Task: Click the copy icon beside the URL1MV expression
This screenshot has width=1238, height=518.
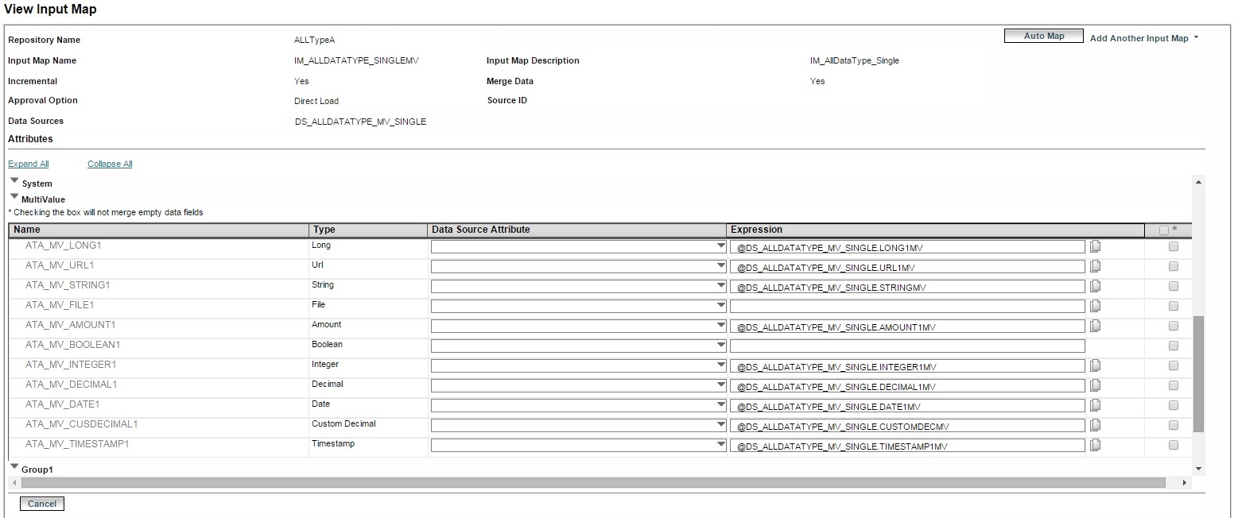Action: 1095,266
